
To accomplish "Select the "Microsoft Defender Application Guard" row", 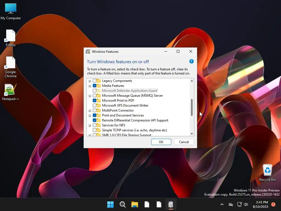I will pyautogui.click(x=130, y=91).
